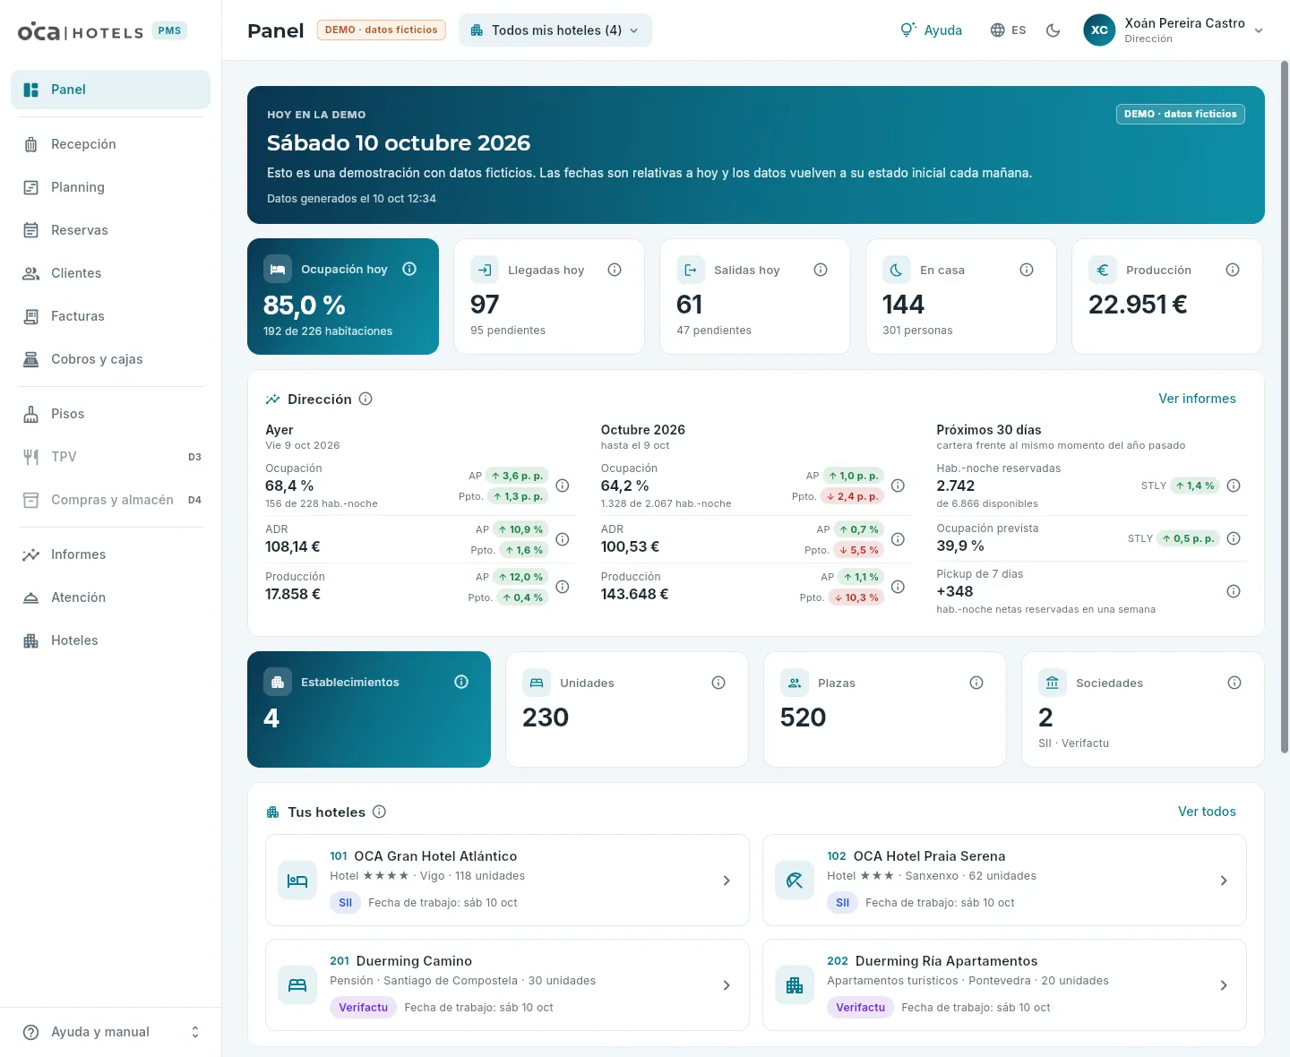This screenshot has height=1057, width=1290.
Task: Show info for Ocupación hoy
Action: tap(409, 269)
